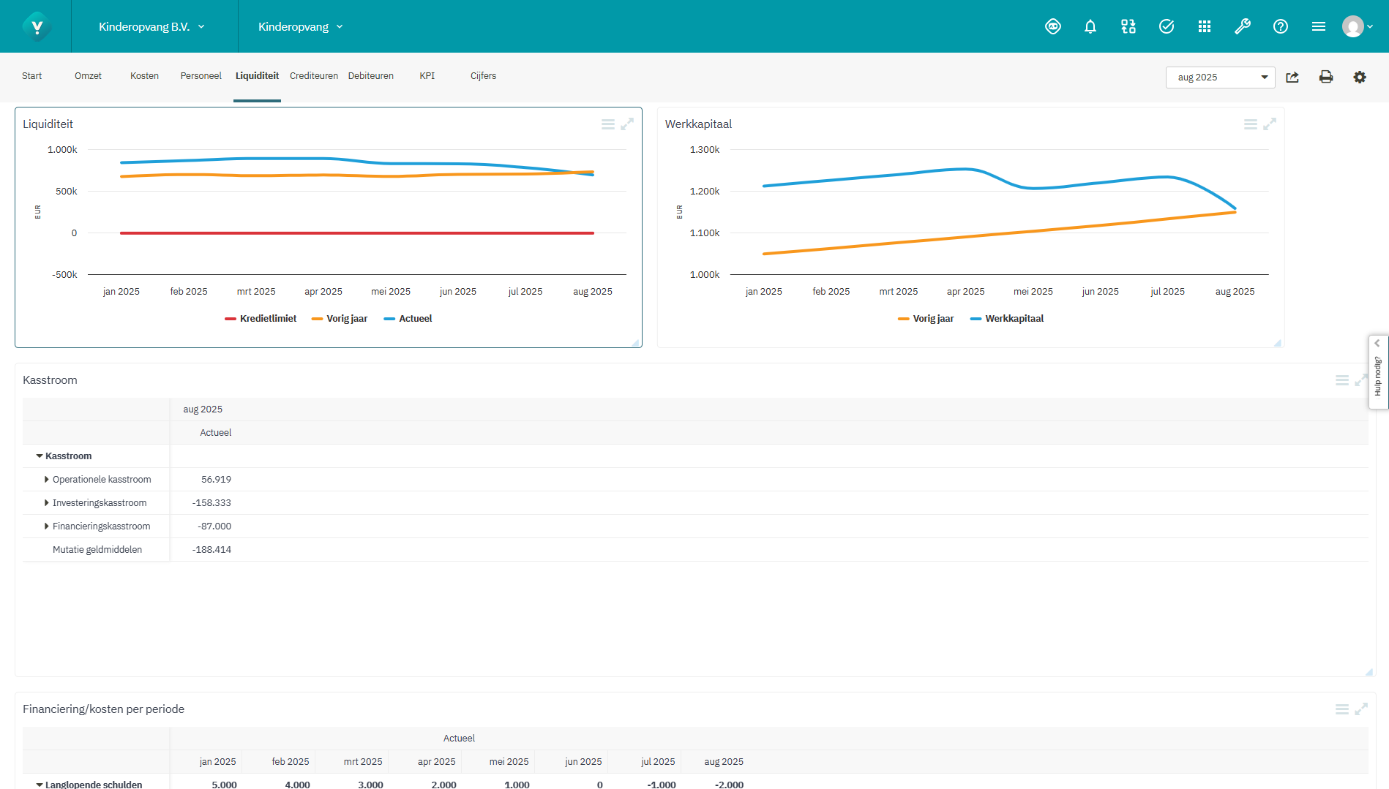
Task: Open the help question mark icon
Action: (1280, 27)
